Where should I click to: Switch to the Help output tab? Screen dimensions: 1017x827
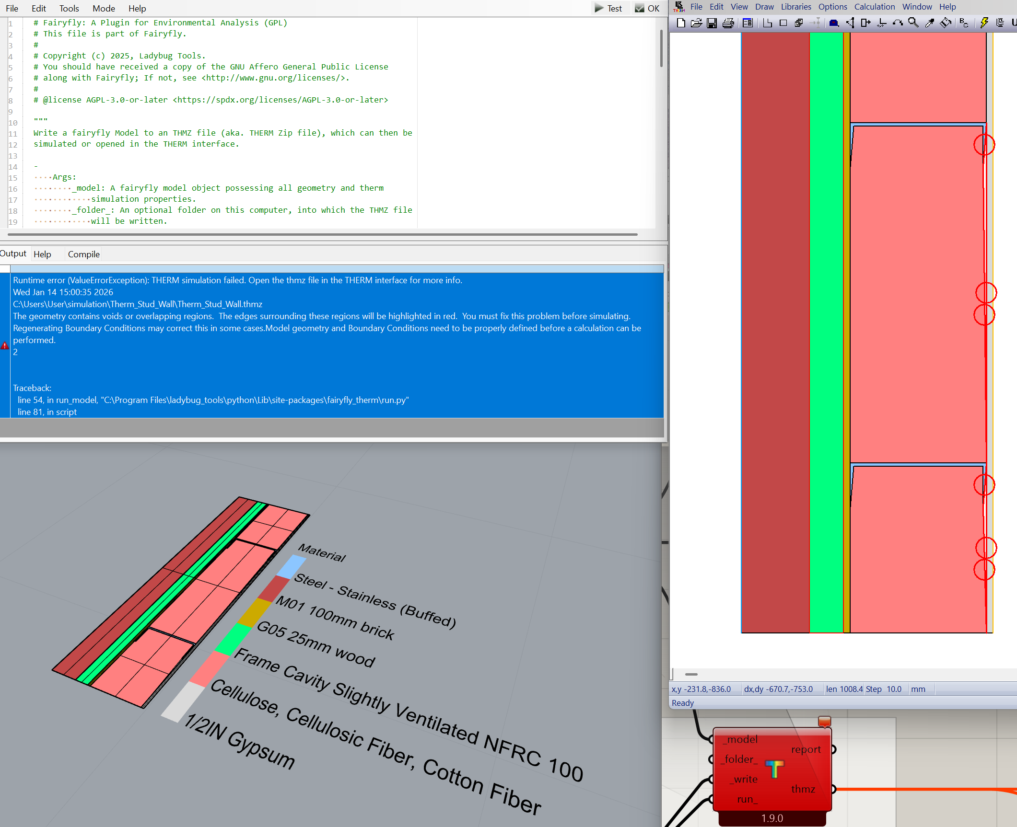pyautogui.click(x=42, y=254)
